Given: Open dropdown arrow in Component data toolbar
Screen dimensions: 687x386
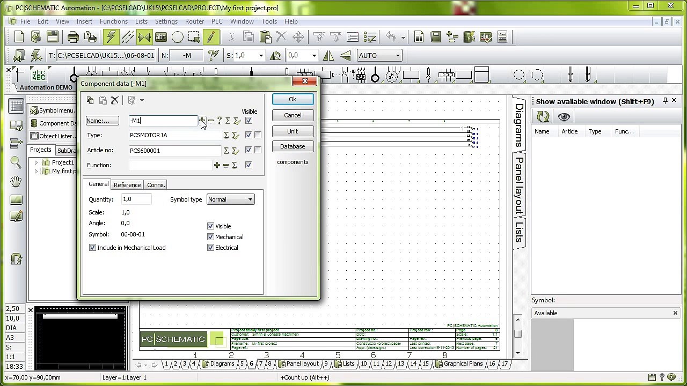Looking at the screenshot, I should 142,100.
